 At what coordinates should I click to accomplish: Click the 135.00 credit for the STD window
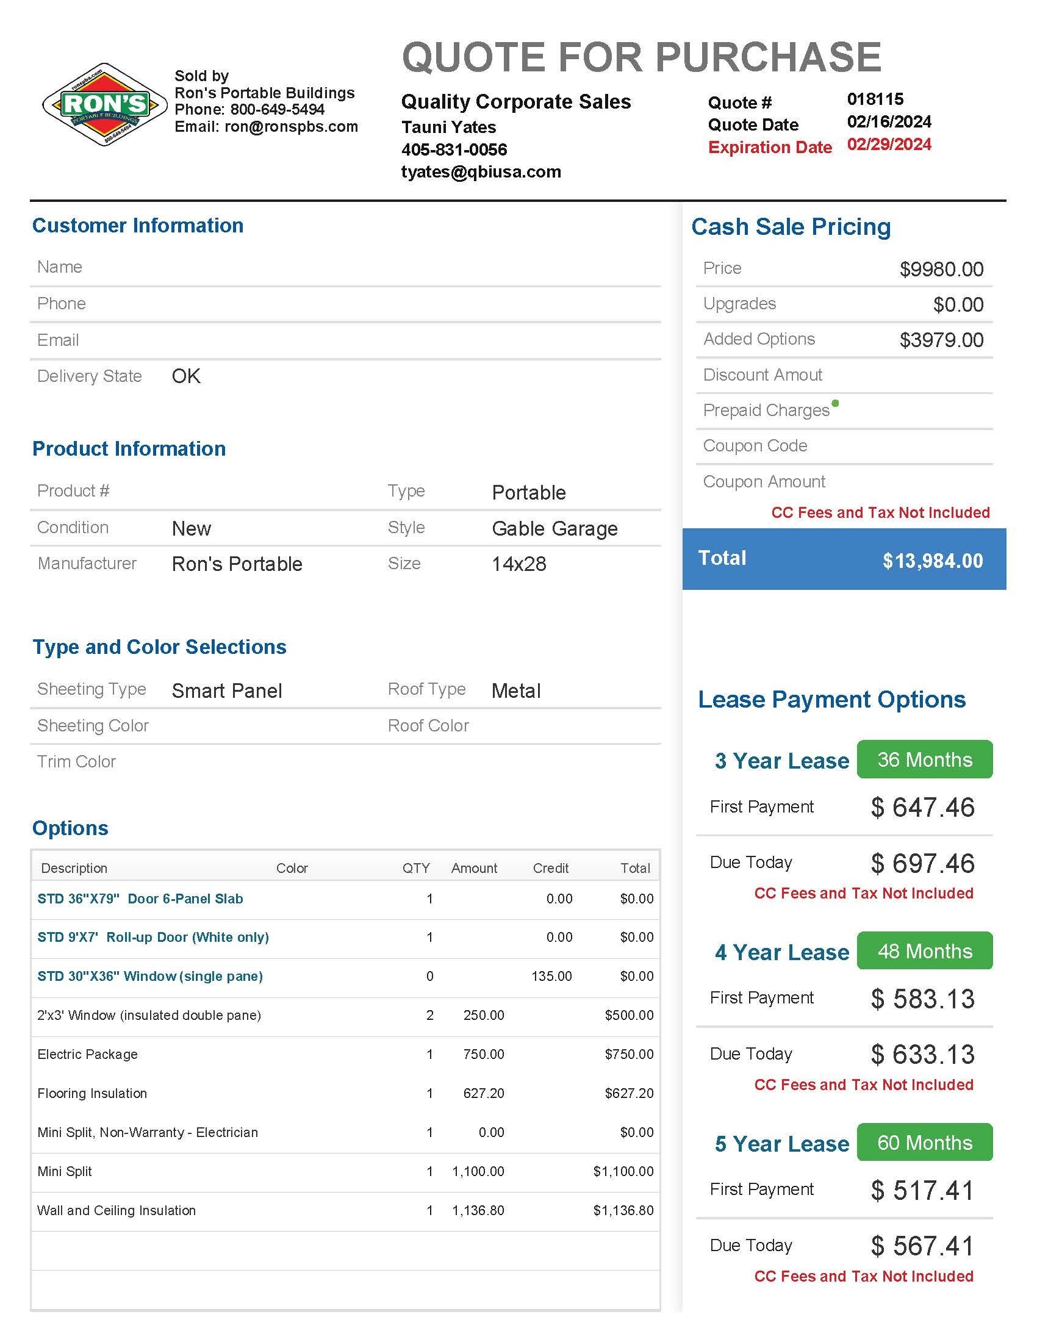551,977
